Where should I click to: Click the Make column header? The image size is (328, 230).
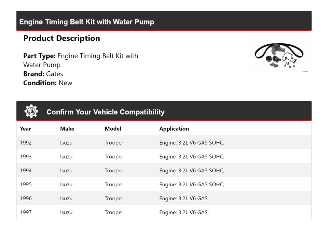coord(67,129)
